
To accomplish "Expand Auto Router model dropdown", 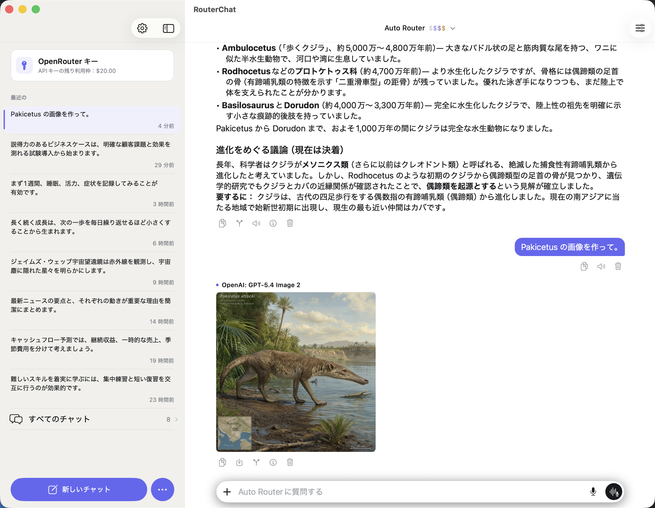I will [420, 28].
